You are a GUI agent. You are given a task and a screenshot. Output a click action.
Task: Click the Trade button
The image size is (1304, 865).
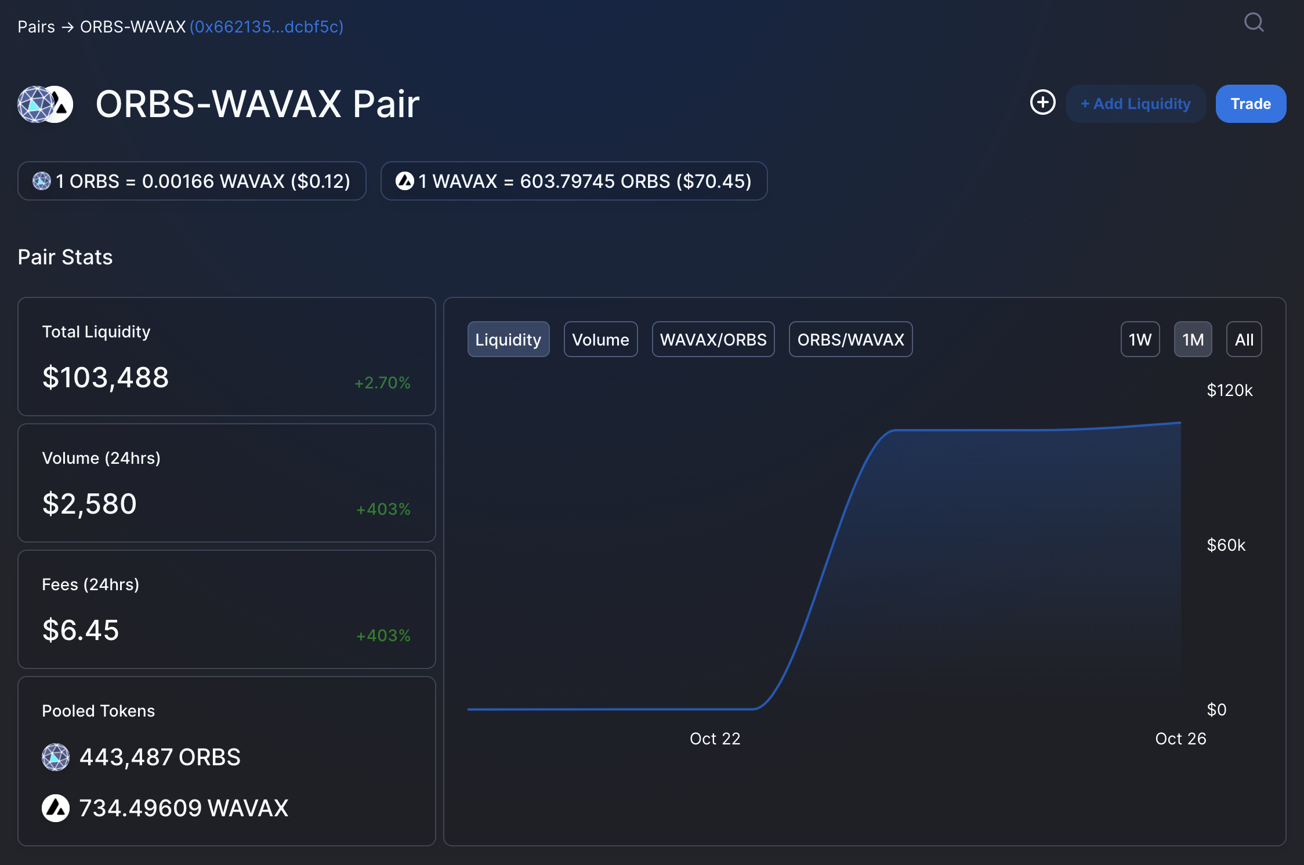click(1251, 104)
